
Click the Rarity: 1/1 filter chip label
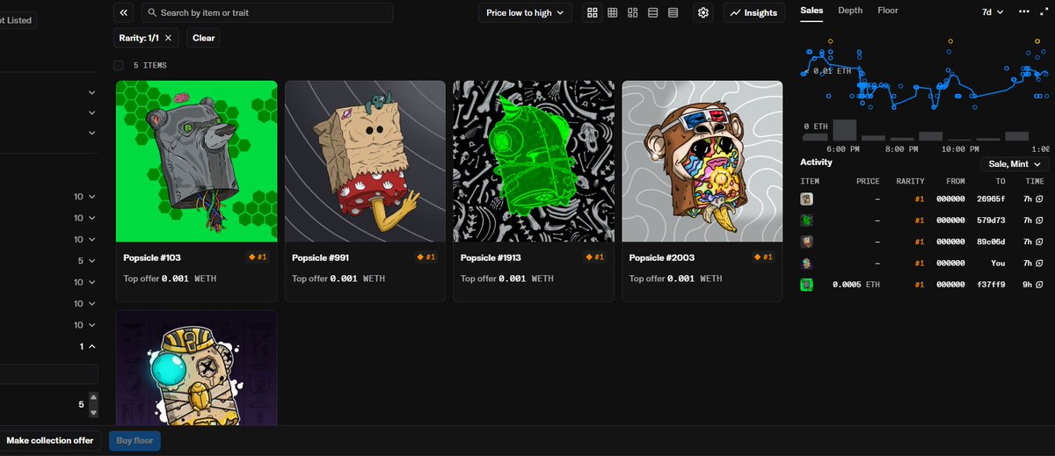pos(139,38)
